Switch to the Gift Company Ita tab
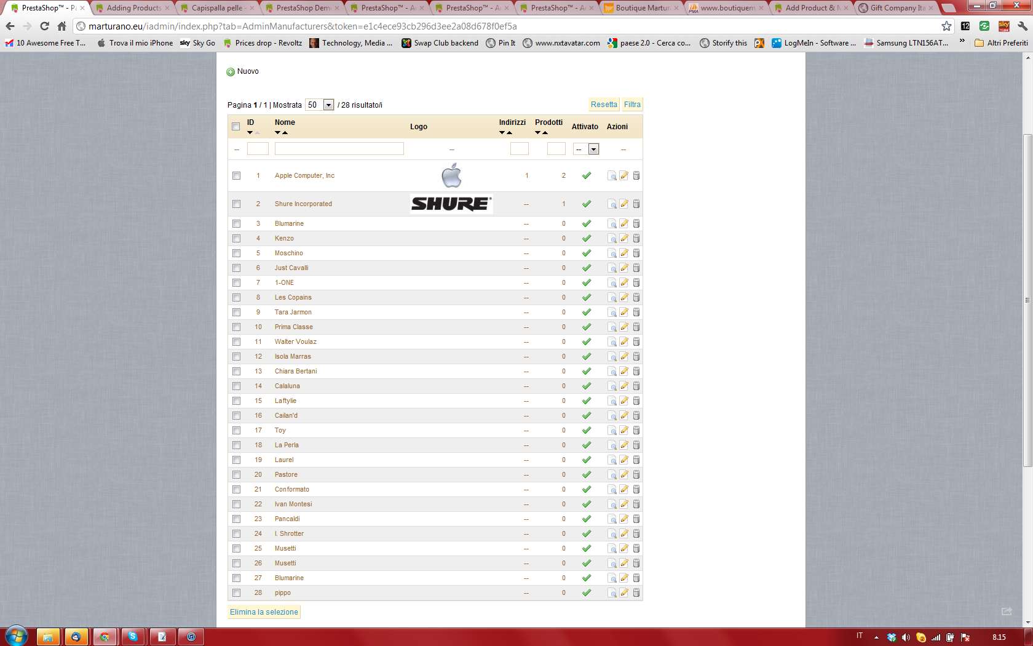The height and width of the screenshot is (646, 1033). coord(896,8)
